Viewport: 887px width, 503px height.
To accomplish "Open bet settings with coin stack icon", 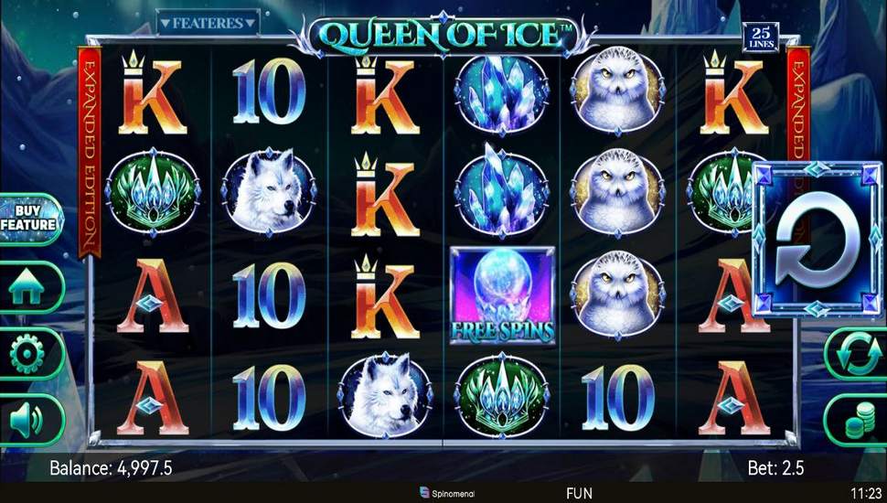I will [x=858, y=420].
